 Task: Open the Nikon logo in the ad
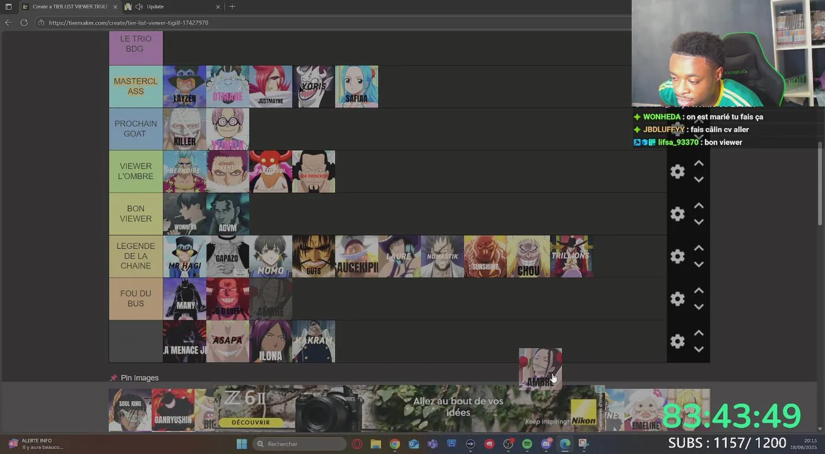tap(583, 414)
